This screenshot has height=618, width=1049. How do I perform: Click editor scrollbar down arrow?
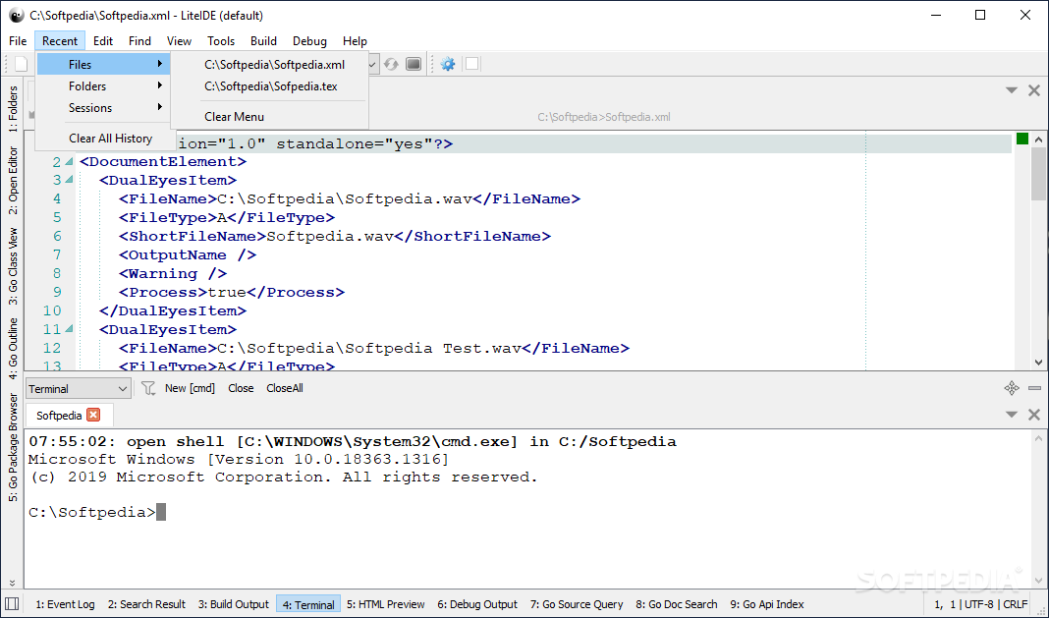(1038, 363)
